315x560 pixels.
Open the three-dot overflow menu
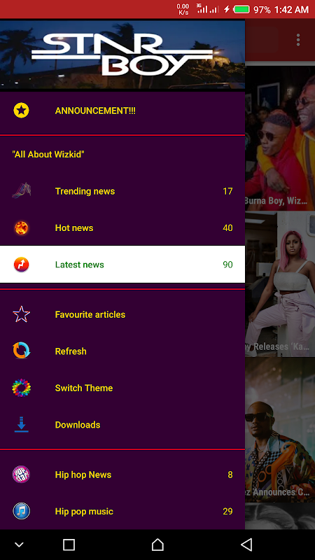click(298, 40)
